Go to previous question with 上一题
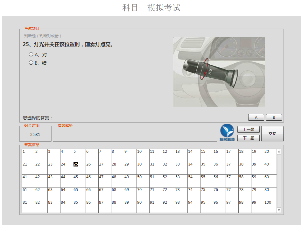 248,129
